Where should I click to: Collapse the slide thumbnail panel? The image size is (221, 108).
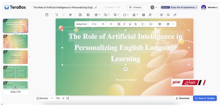(29, 56)
